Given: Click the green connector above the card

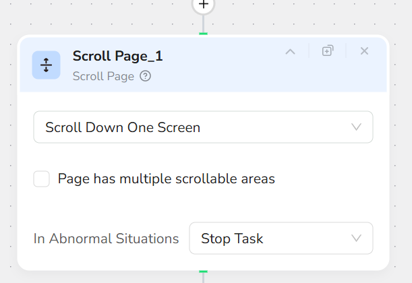Looking at the screenshot, I should (203, 34).
